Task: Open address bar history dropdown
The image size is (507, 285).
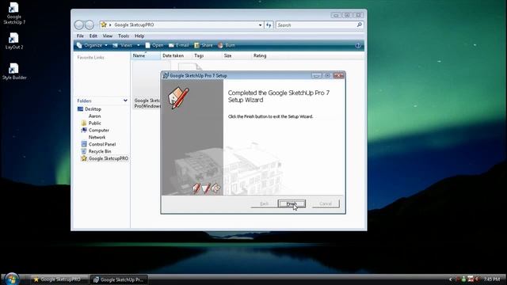Action: point(261,25)
